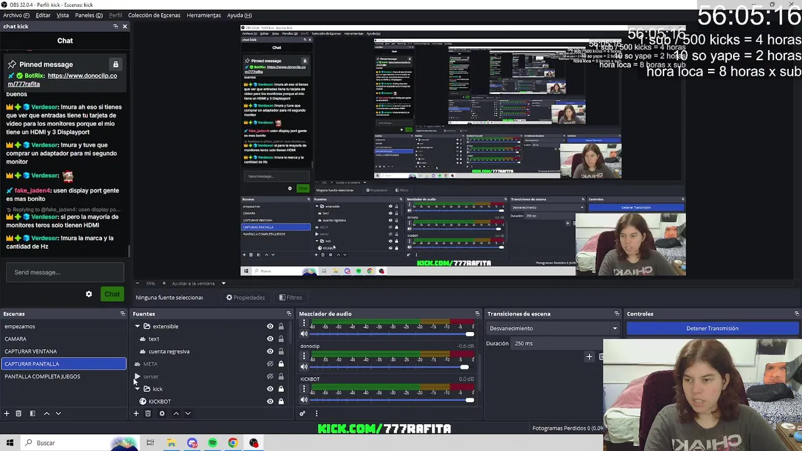Open Chrome from the Windows taskbar
The image size is (802, 451).
click(x=232, y=443)
